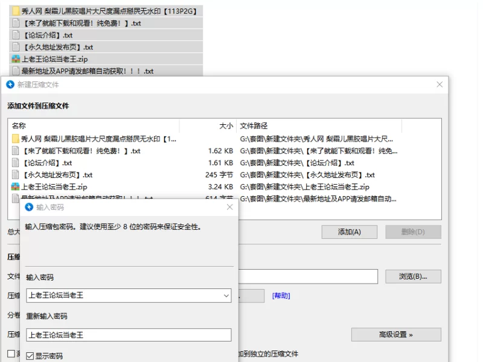This screenshot has height=362, width=483.
Task: Click the zip file icon in compression list
Action: 16,187
